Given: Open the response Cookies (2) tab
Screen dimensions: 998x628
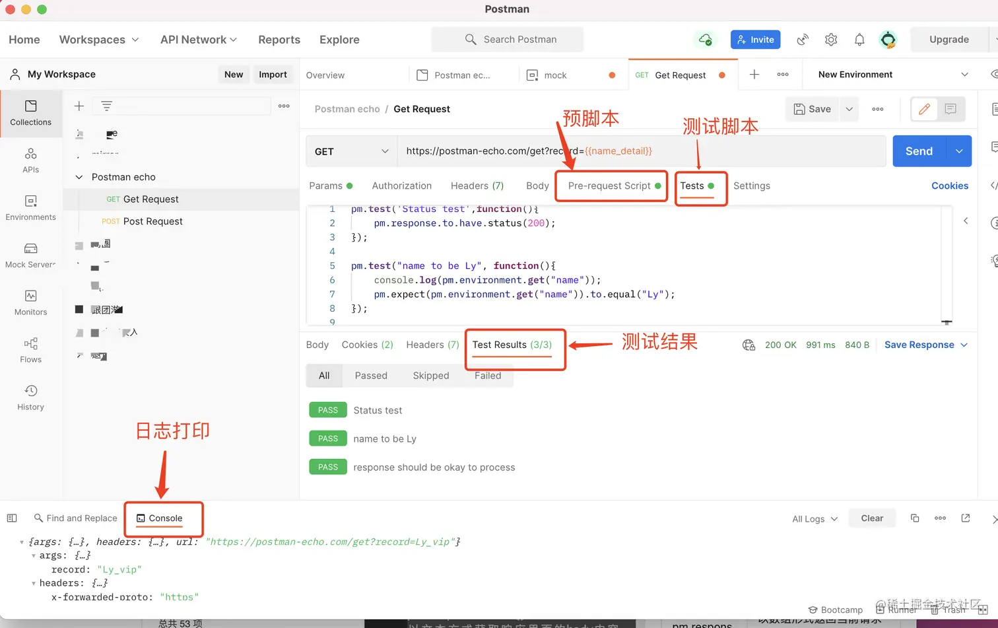Looking at the screenshot, I should pos(368,345).
